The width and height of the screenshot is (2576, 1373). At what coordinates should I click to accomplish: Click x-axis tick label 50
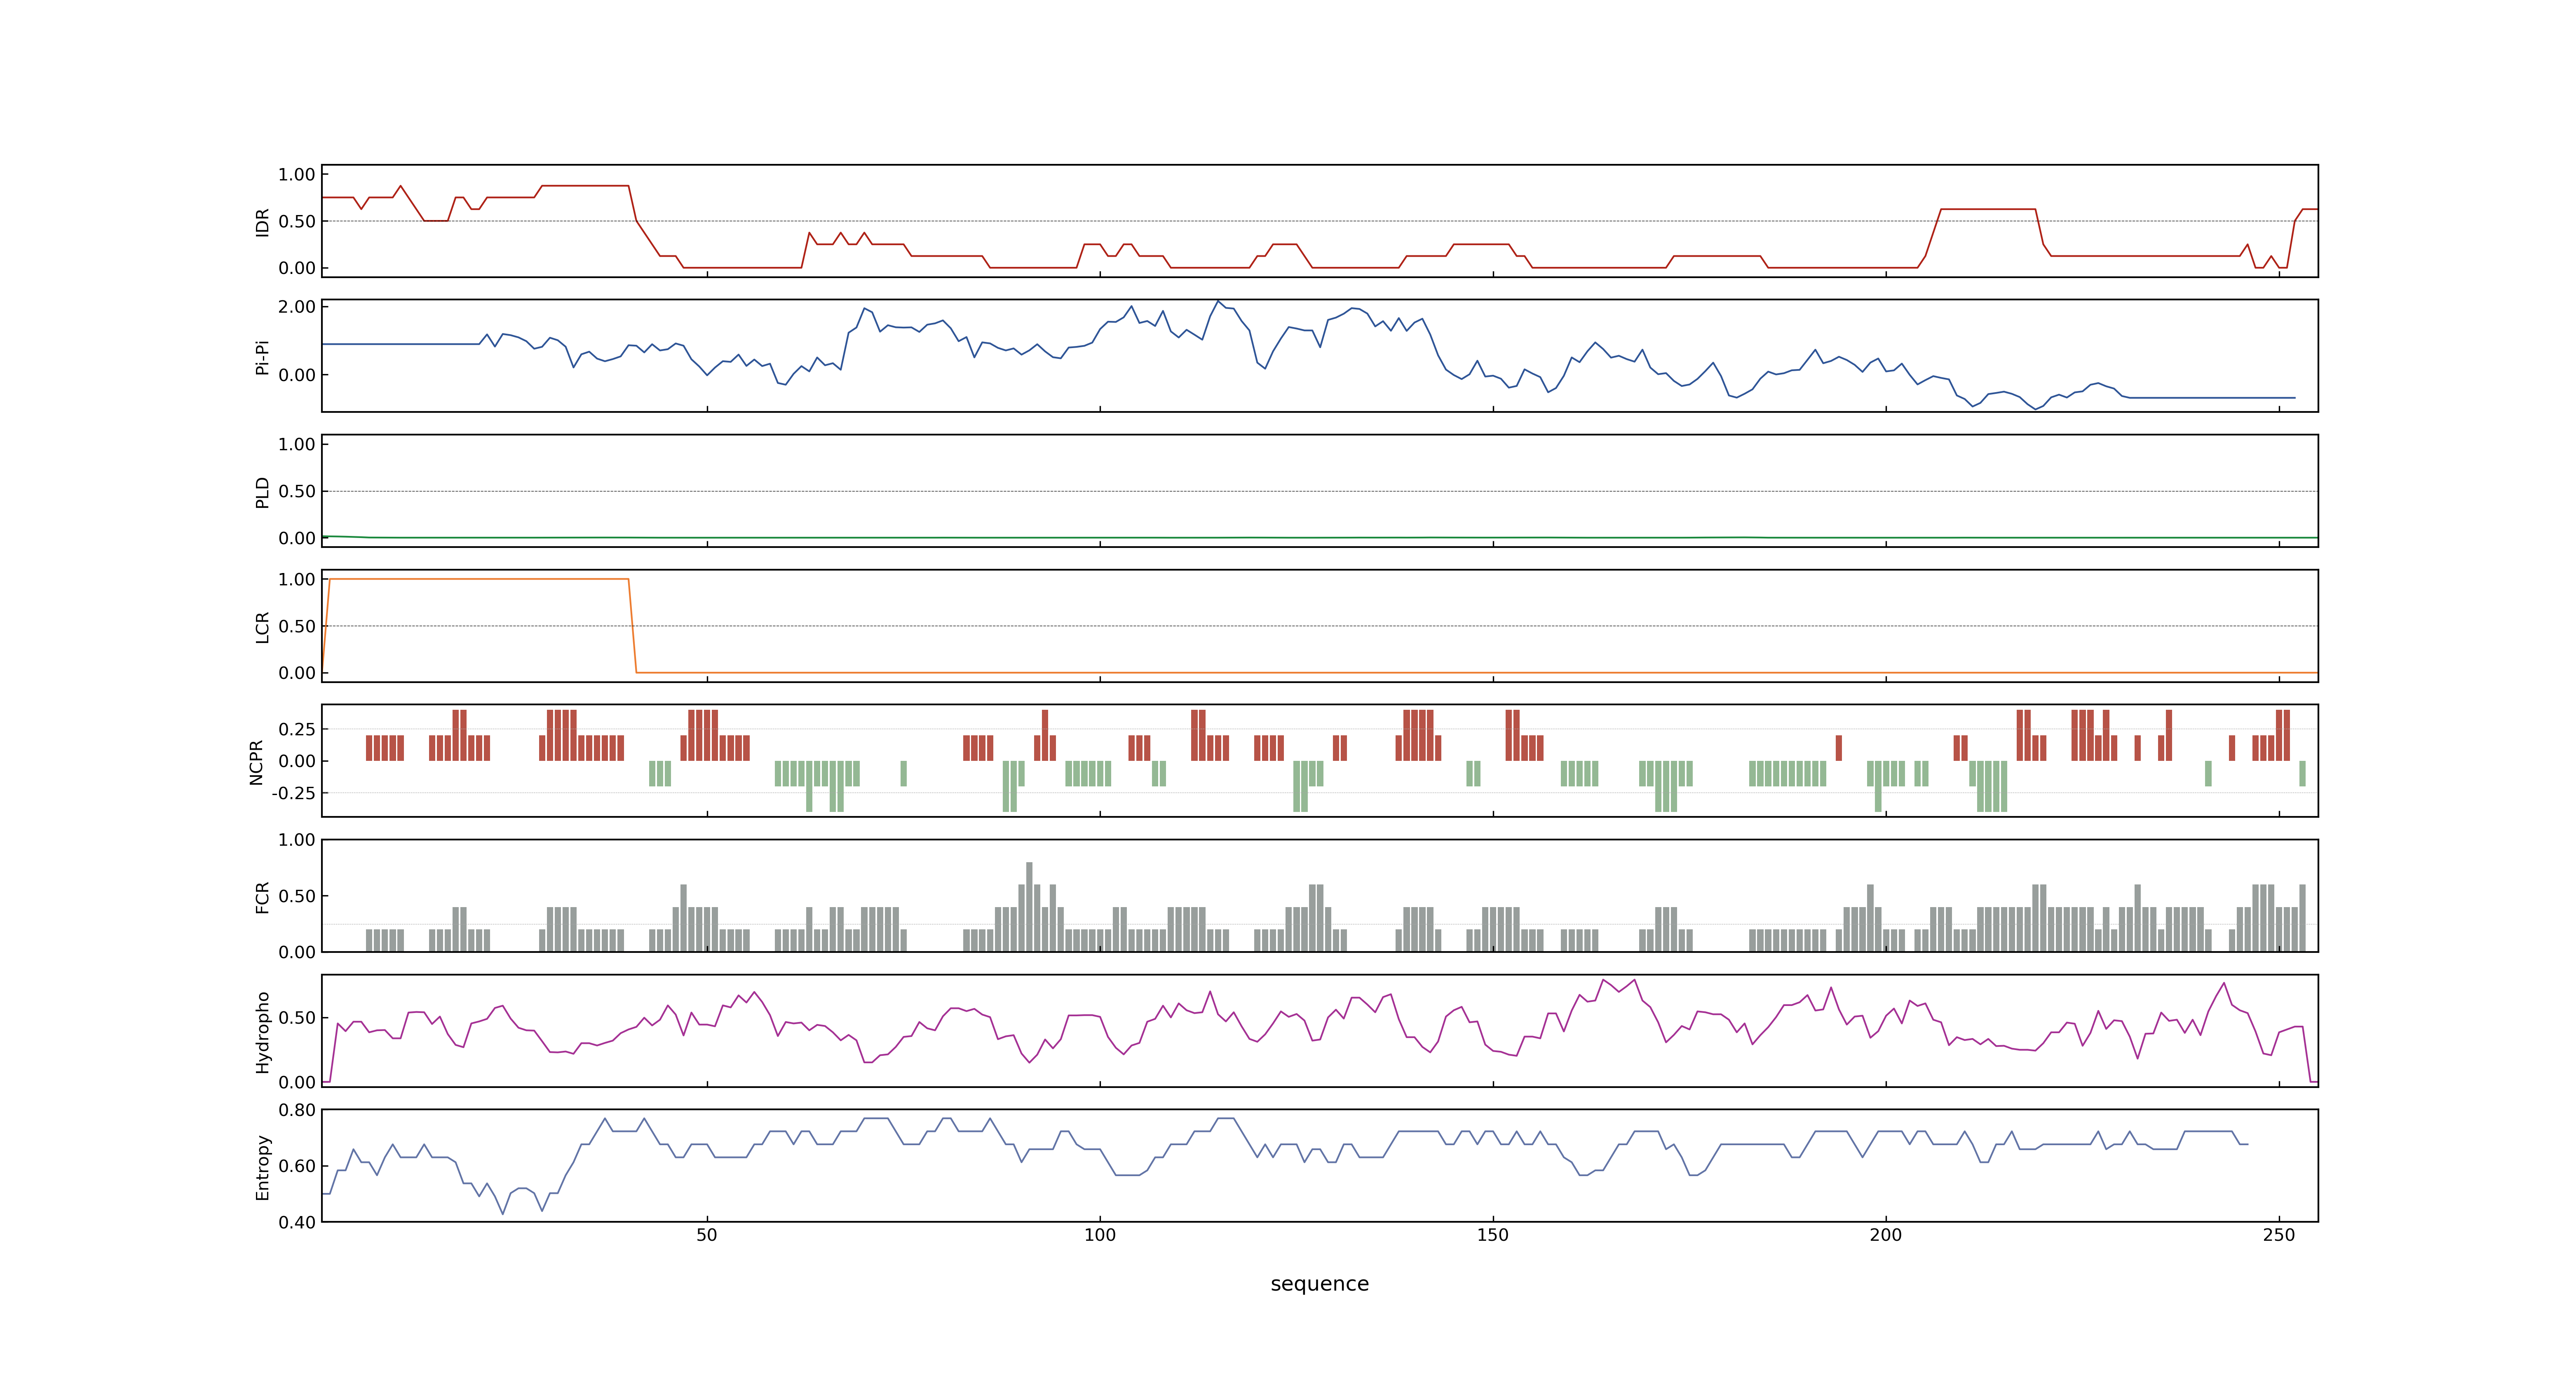tap(707, 1234)
